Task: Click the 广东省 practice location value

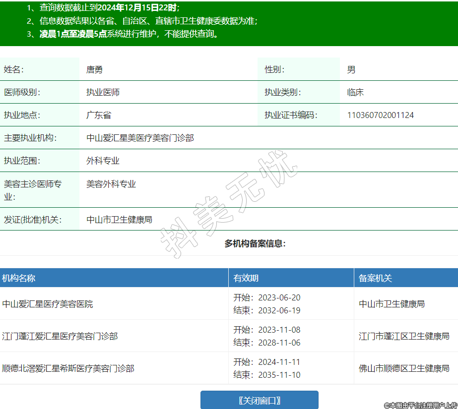Action: (99, 115)
